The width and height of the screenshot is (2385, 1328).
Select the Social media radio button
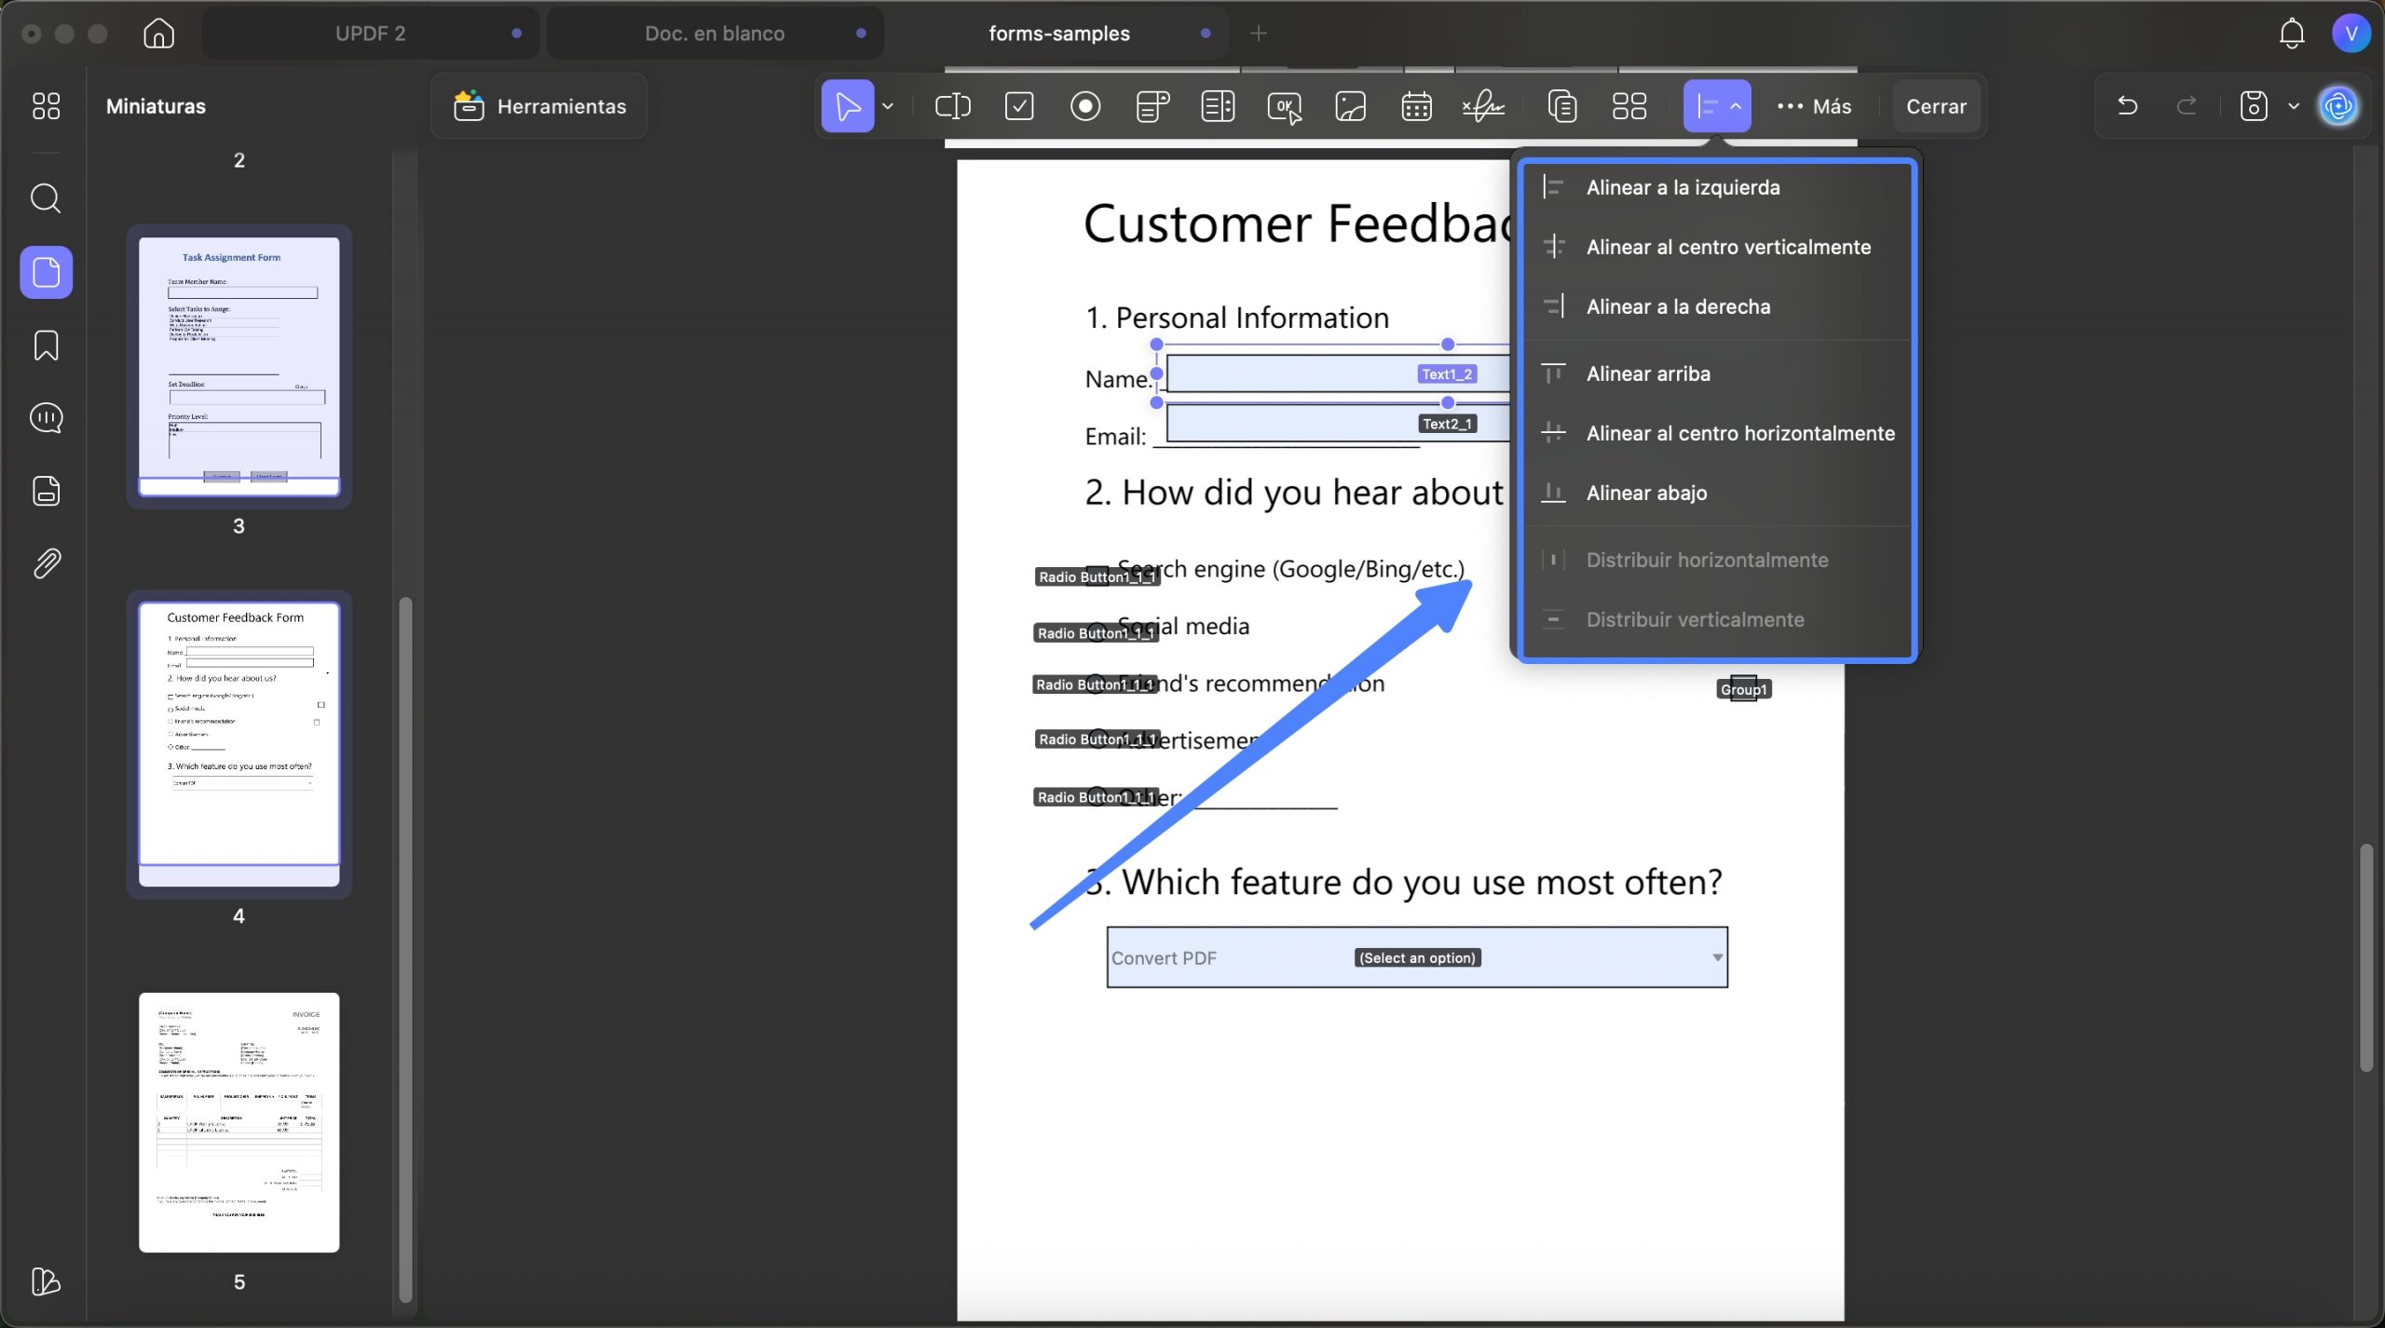(x=1097, y=631)
